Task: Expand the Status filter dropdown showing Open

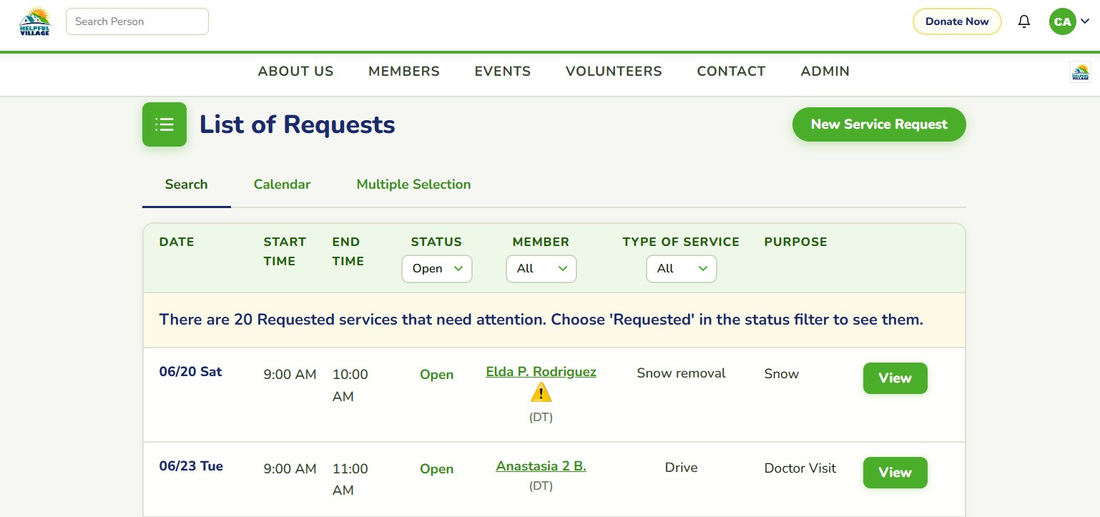Action: [x=437, y=269]
